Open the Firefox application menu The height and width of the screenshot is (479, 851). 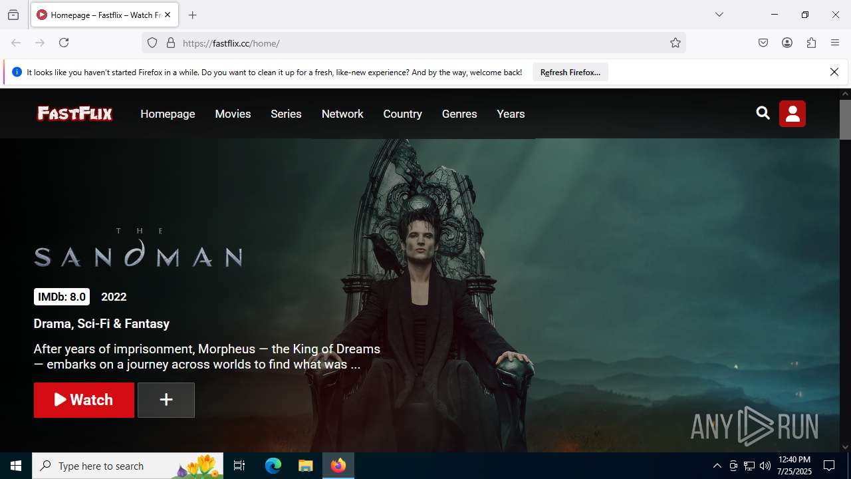point(835,43)
